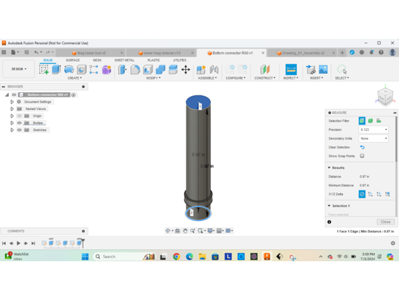399x300 pixels.
Task: Click Close button in Measure panel
Action: point(385,222)
